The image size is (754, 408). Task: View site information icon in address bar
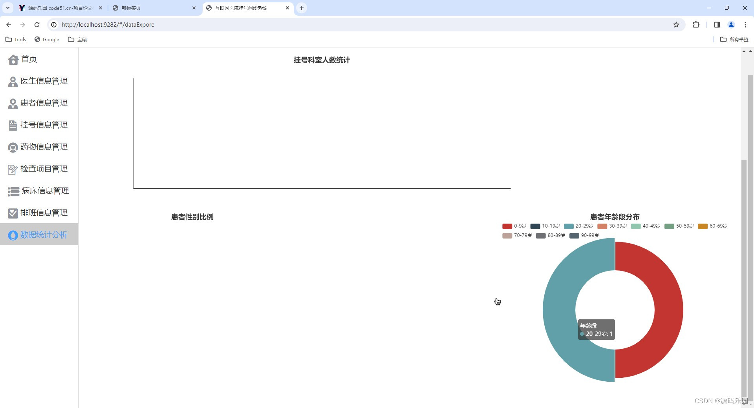click(x=54, y=25)
